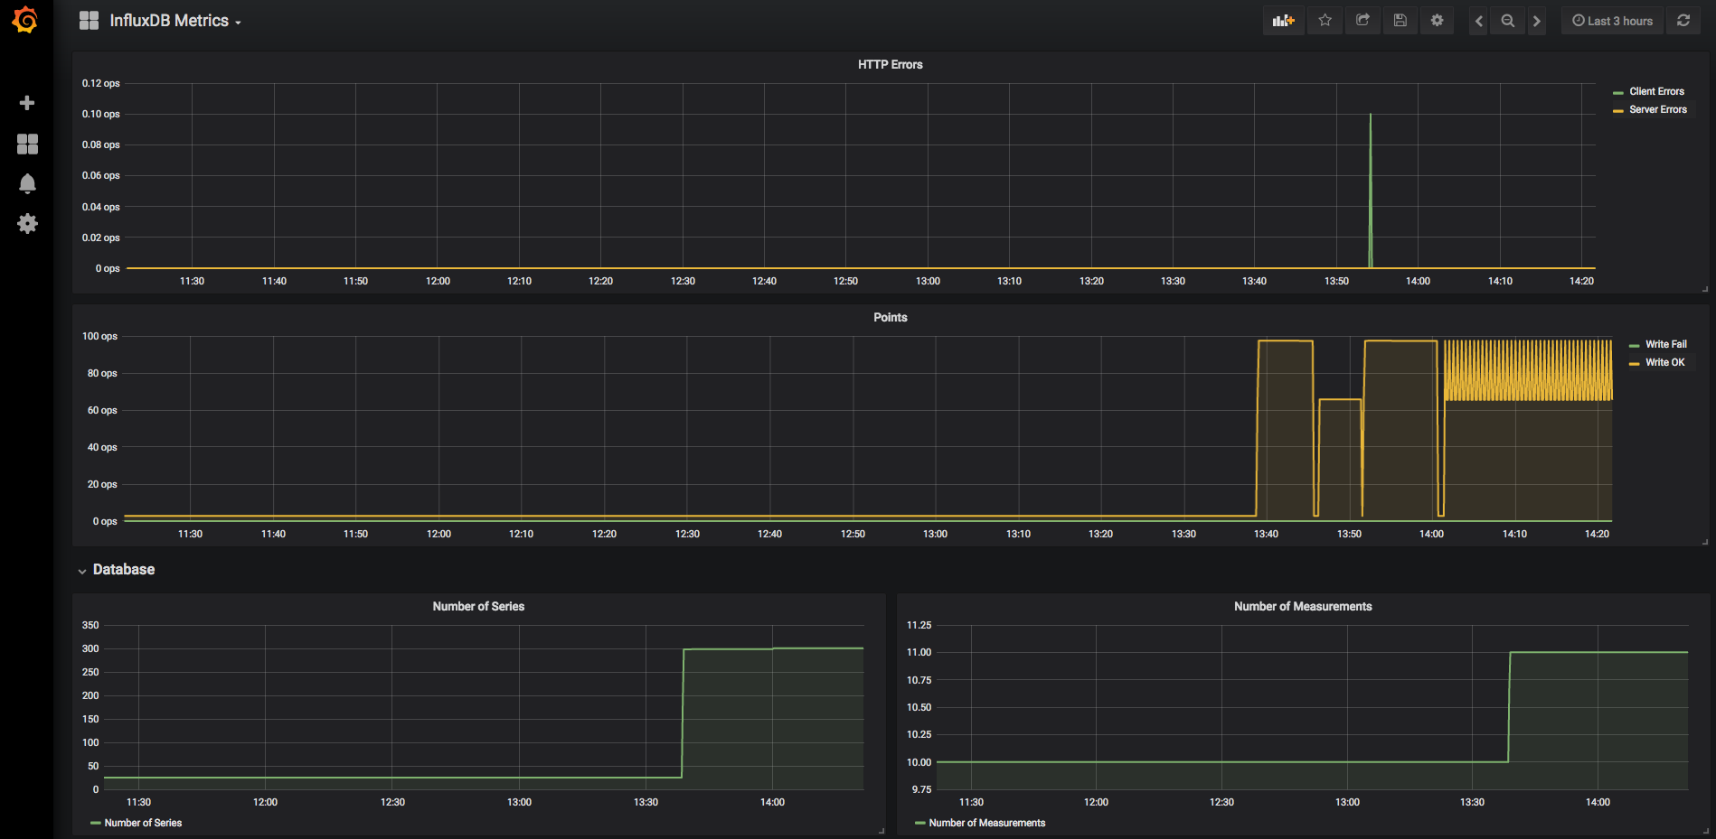Share the dashboard via share icon

[1362, 21]
